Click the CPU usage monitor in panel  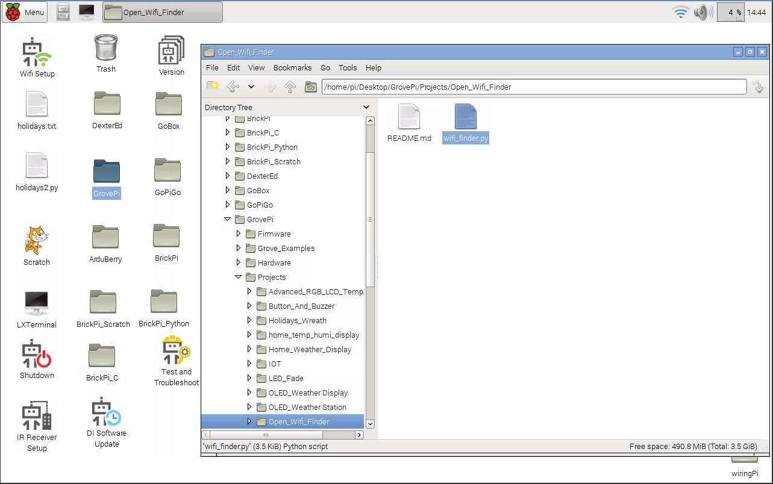[x=731, y=12]
